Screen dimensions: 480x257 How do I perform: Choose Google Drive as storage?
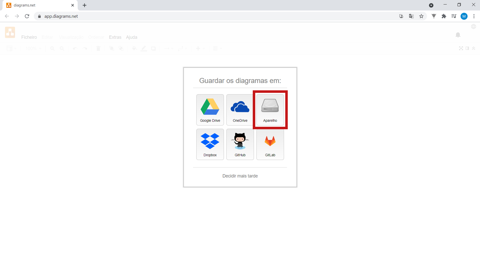click(210, 110)
